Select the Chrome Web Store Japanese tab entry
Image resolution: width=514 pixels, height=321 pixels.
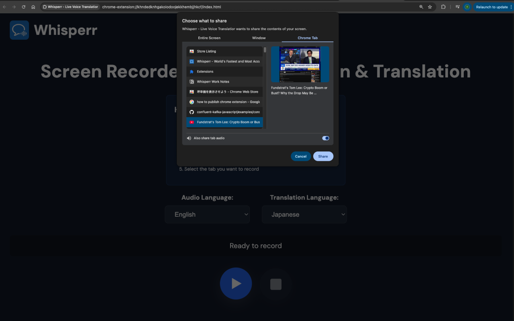tap(224, 92)
